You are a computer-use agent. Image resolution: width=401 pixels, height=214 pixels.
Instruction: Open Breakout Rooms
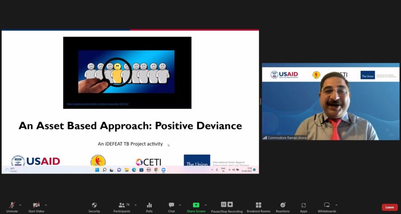click(x=258, y=205)
